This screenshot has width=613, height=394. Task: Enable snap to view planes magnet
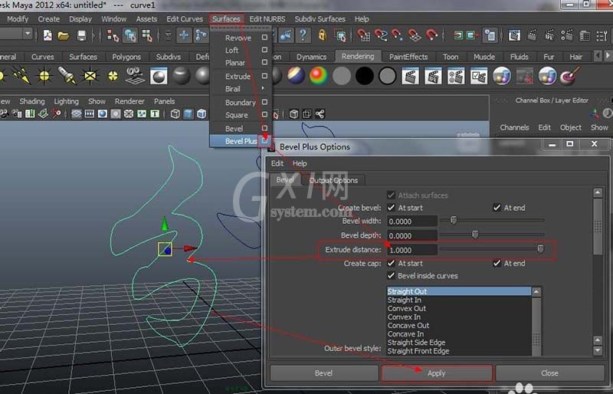point(414,35)
